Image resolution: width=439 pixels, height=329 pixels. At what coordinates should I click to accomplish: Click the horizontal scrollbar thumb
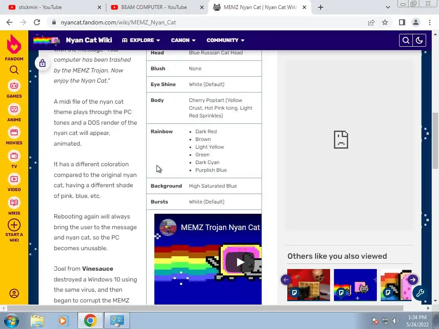(x=205, y=308)
